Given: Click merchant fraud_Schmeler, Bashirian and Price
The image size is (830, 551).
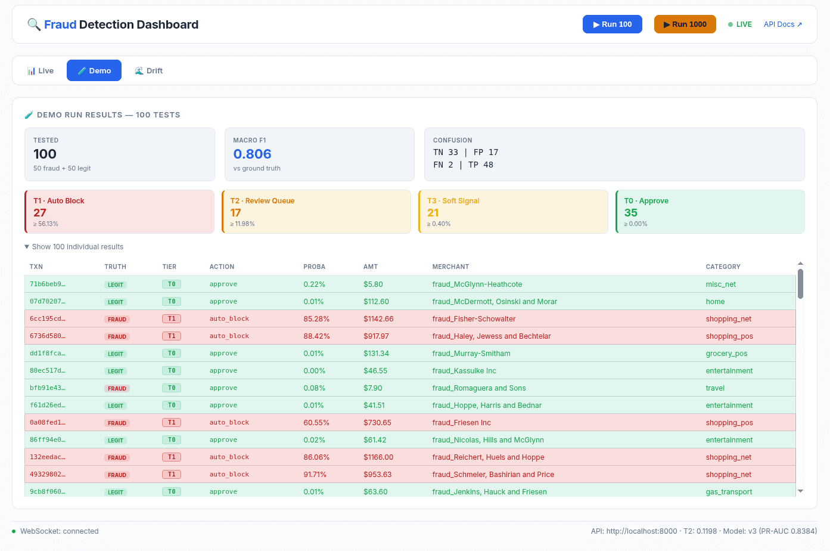Looking at the screenshot, I should click(x=493, y=475).
